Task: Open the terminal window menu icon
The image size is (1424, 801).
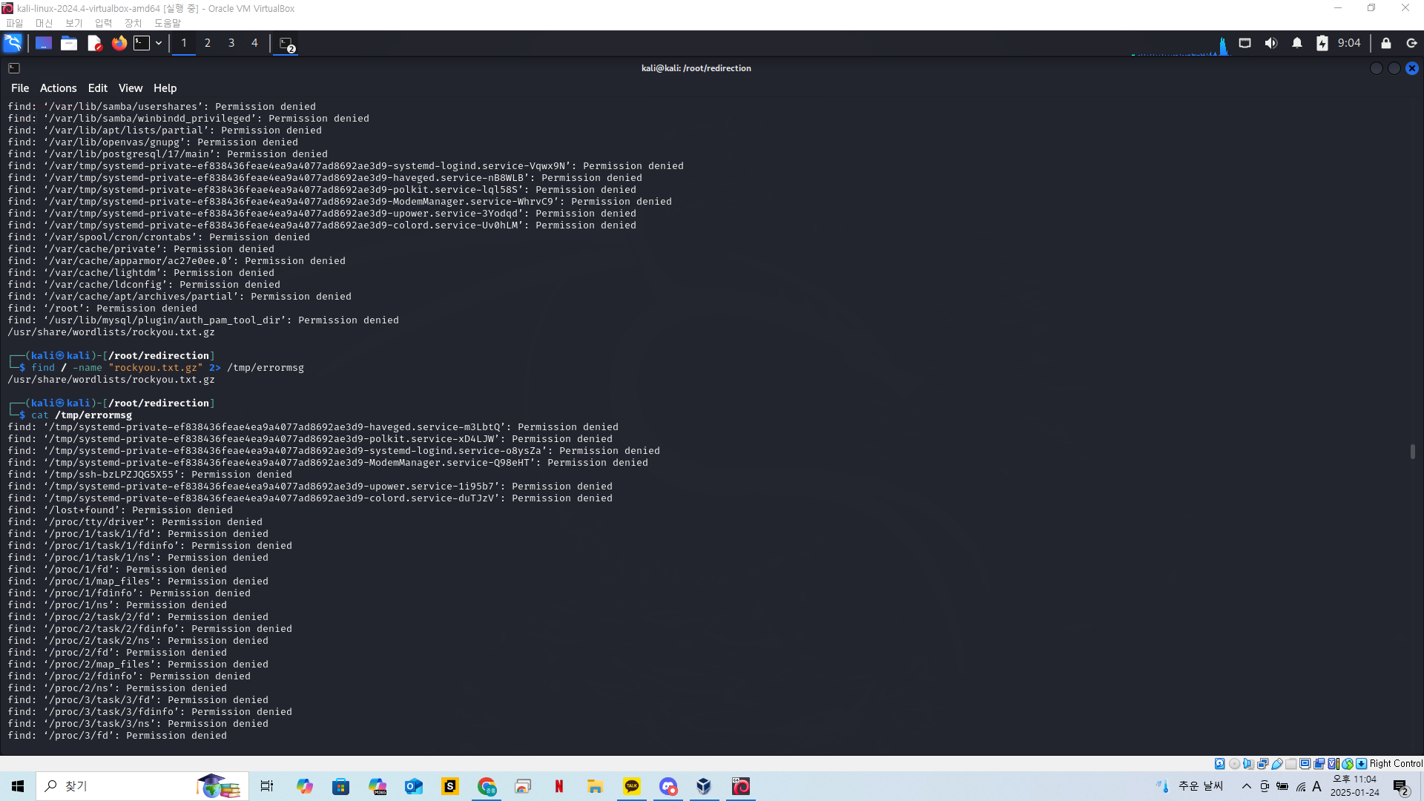Action: point(14,68)
